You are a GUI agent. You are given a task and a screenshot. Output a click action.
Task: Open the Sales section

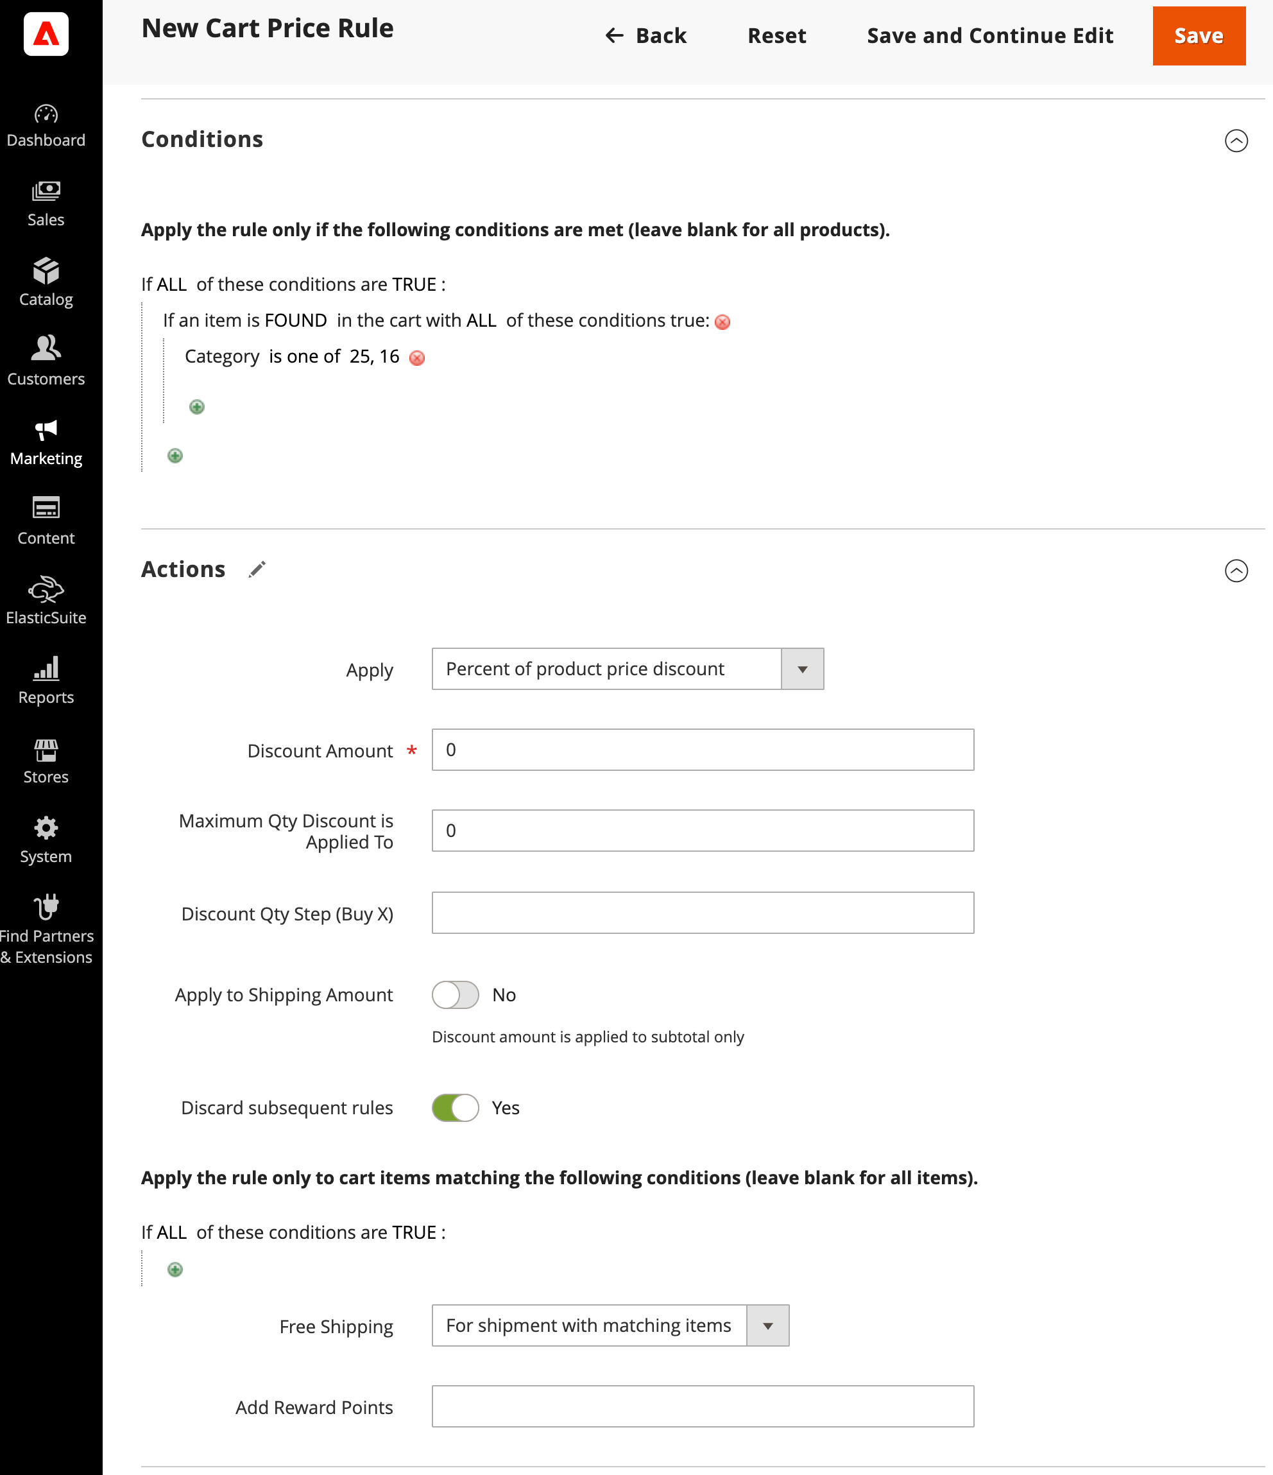46,204
